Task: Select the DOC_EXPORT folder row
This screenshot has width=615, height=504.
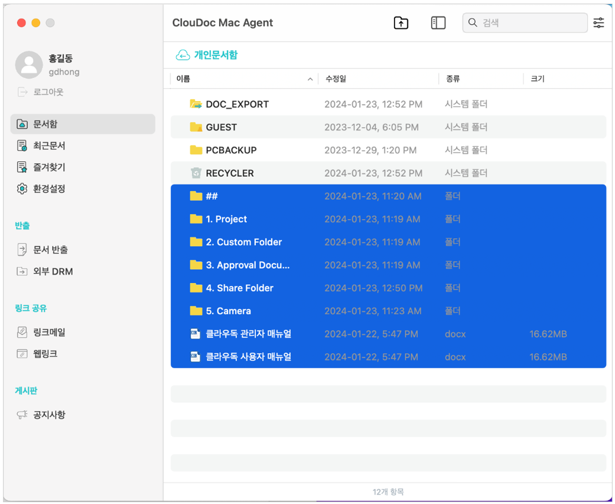Action: tap(388, 104)
